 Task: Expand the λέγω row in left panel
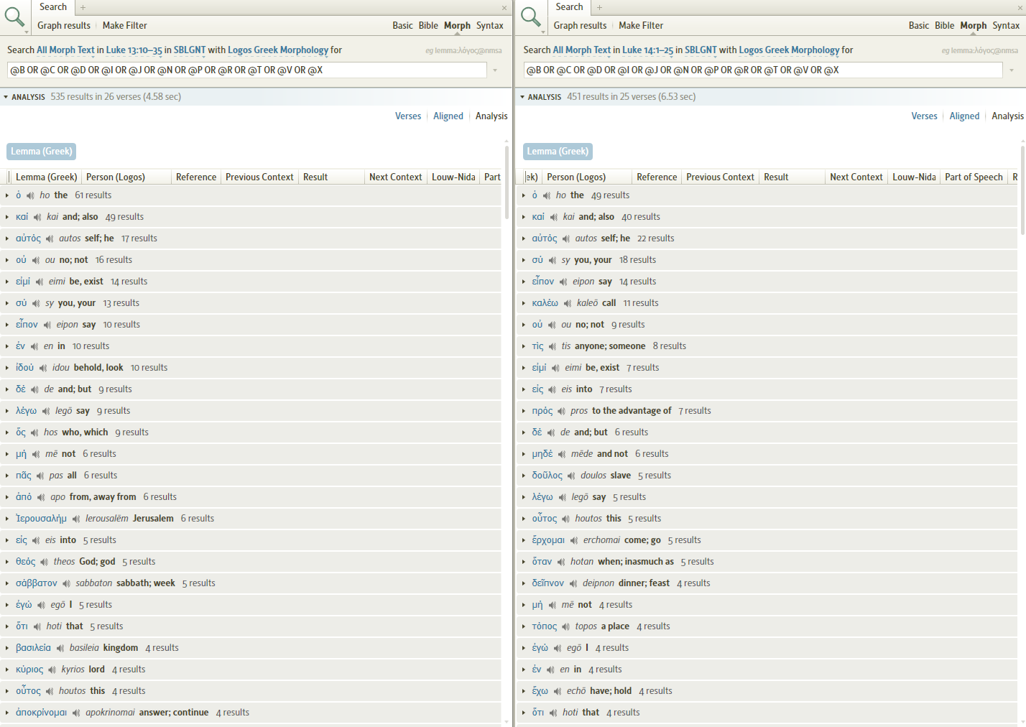[x=7, y=411]
